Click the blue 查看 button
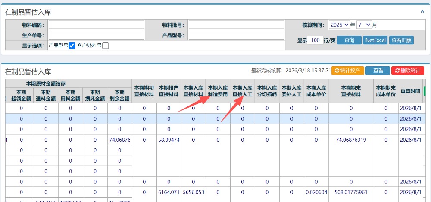The height and width of the screenshot is (202, 431). (x=378, y=71)
